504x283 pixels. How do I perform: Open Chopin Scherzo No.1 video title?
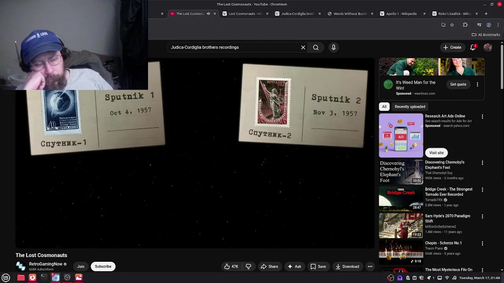click(x=443, y=243)
